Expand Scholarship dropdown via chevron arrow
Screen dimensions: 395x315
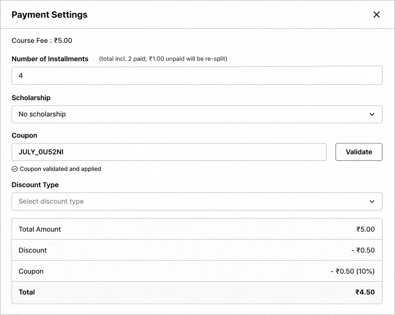[x=372, y=114]
